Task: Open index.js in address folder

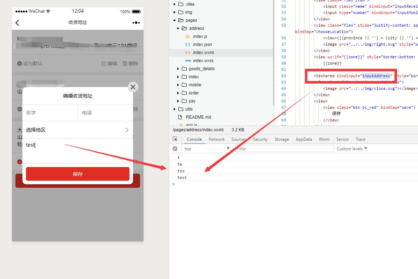Action: click(200, 36)
